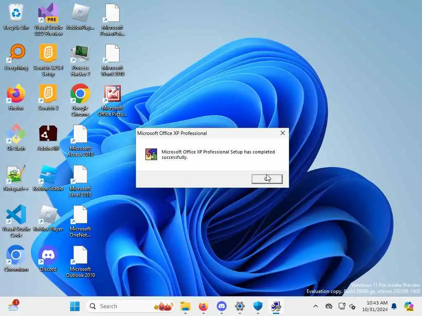Select Microsoft Office Picture Manager shortcut
This screenshot has width=422, height=316.
[113, 100]
